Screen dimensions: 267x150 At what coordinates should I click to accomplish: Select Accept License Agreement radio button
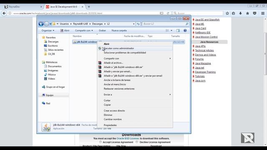click(101, 142)
